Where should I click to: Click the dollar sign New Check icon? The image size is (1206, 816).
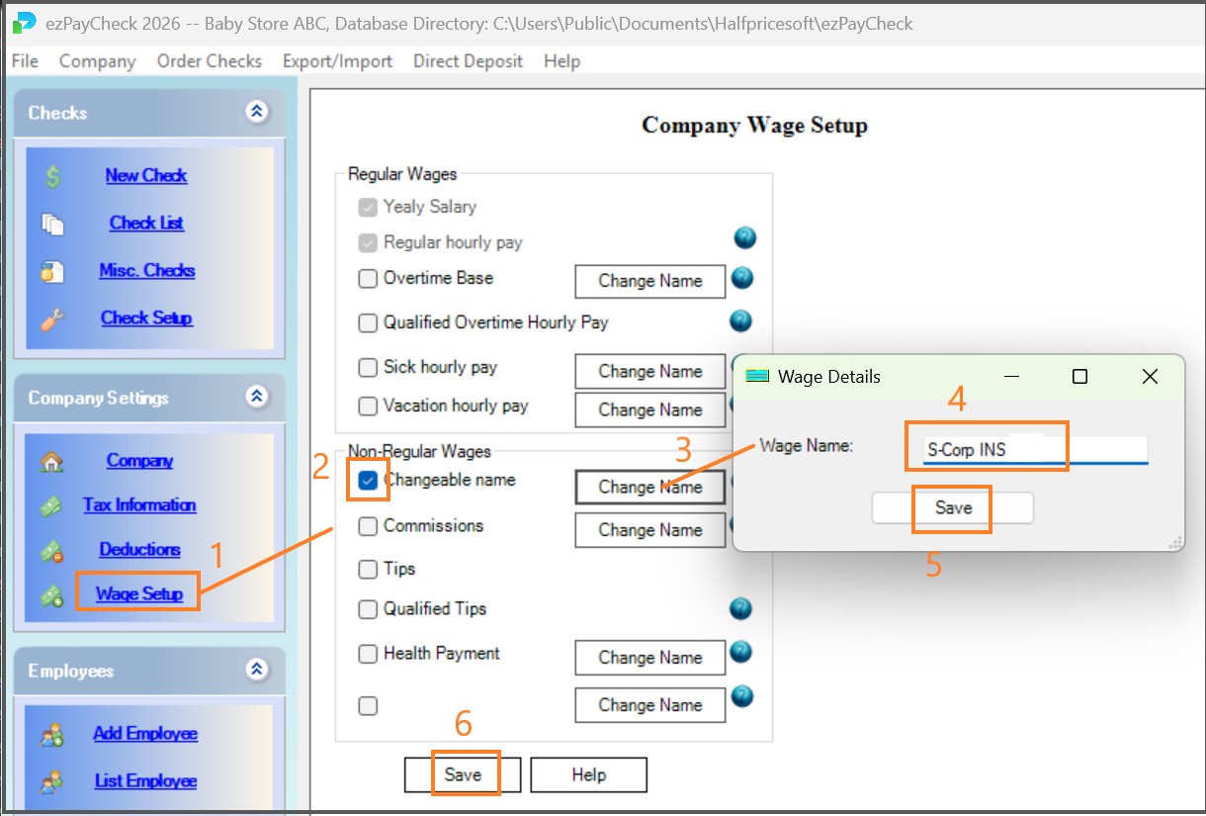tap(53, 176)
